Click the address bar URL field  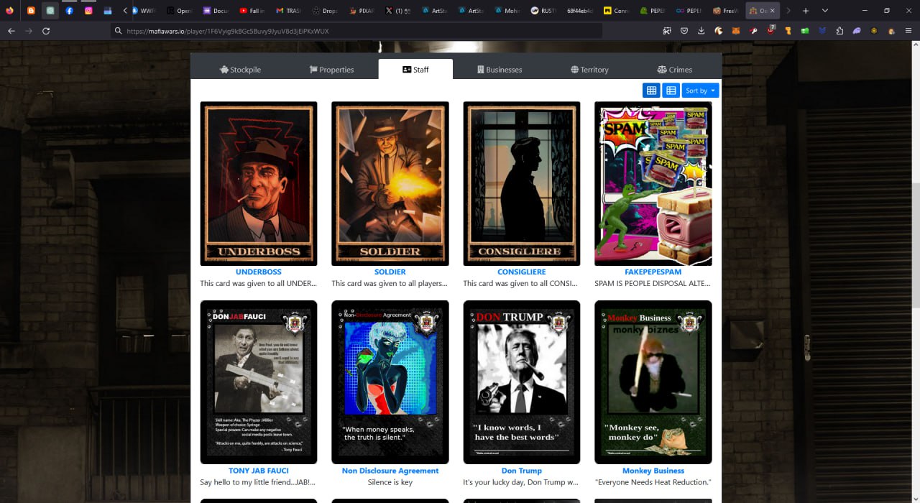(357, 31)
